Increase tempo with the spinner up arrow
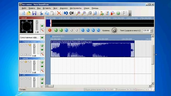The width and height of the screenshot is (171, 96). coord(151,30)
